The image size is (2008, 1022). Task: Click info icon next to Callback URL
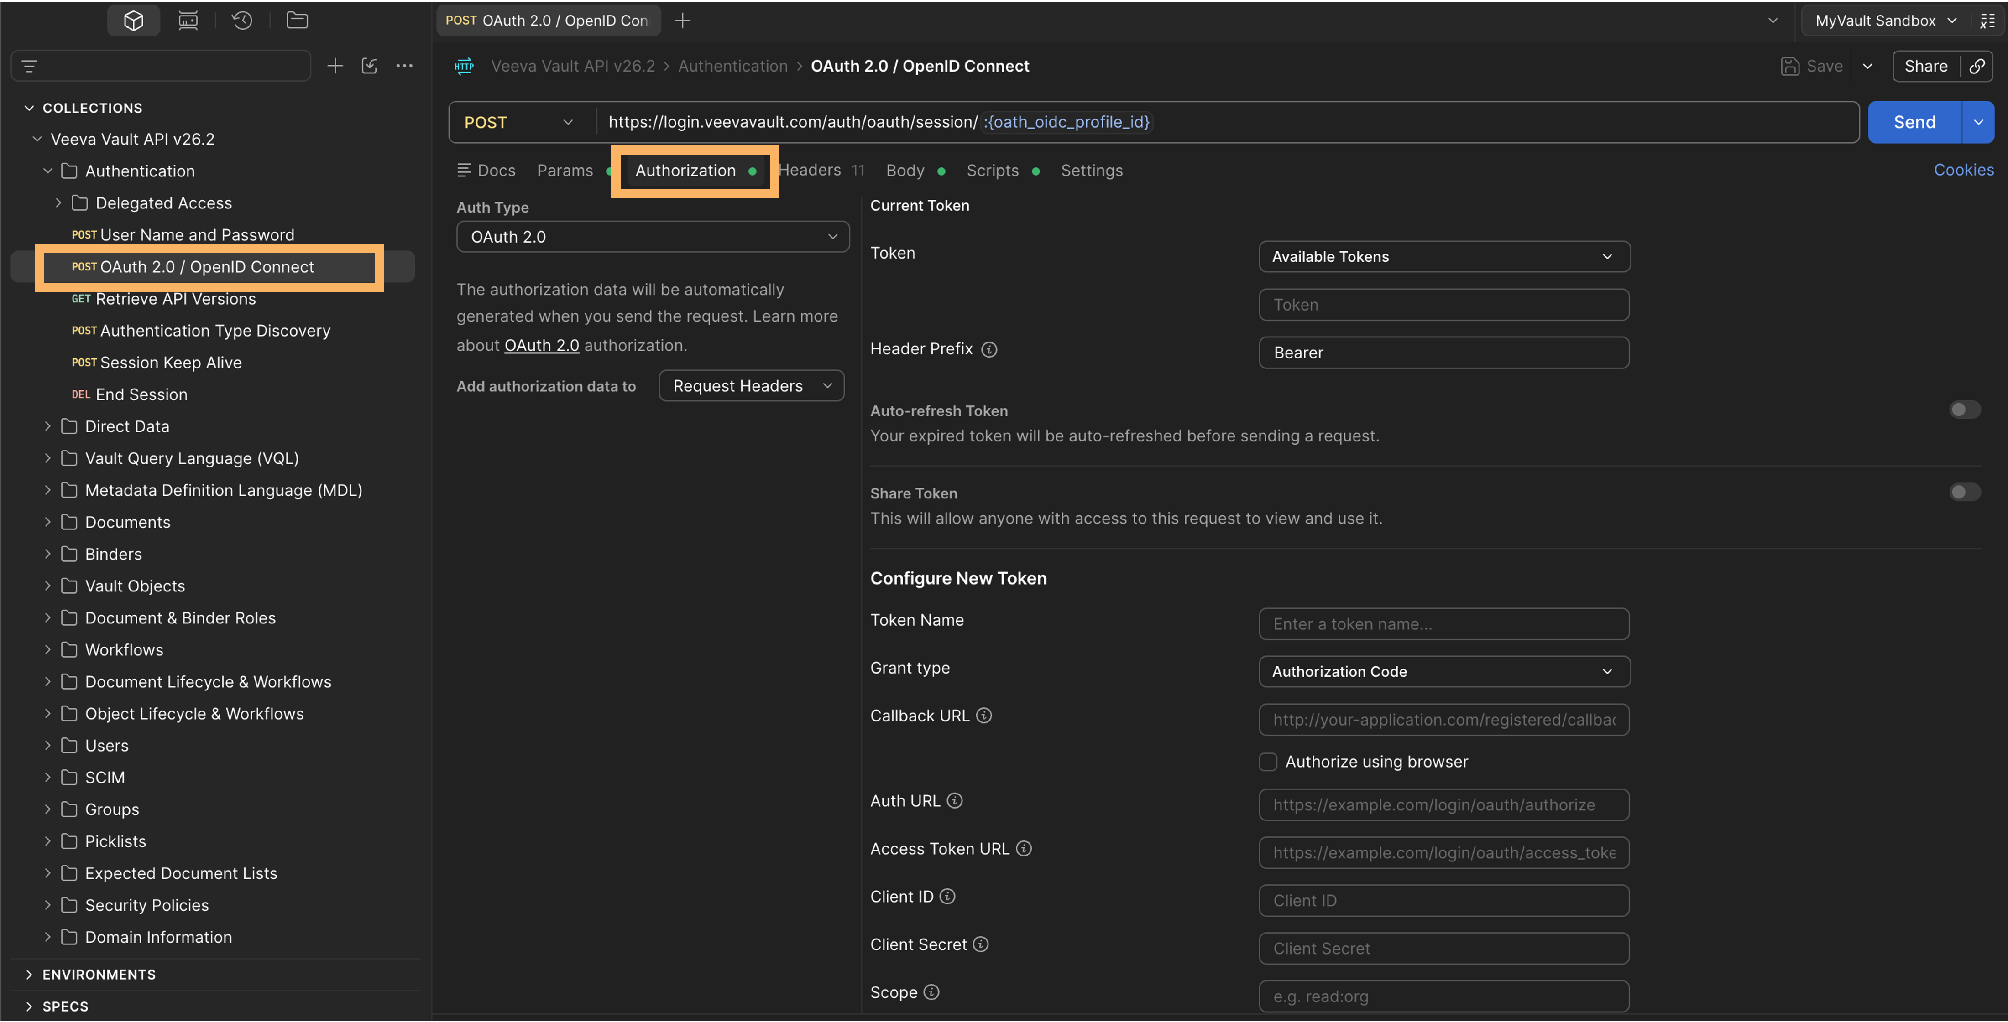tap(984, 716)
